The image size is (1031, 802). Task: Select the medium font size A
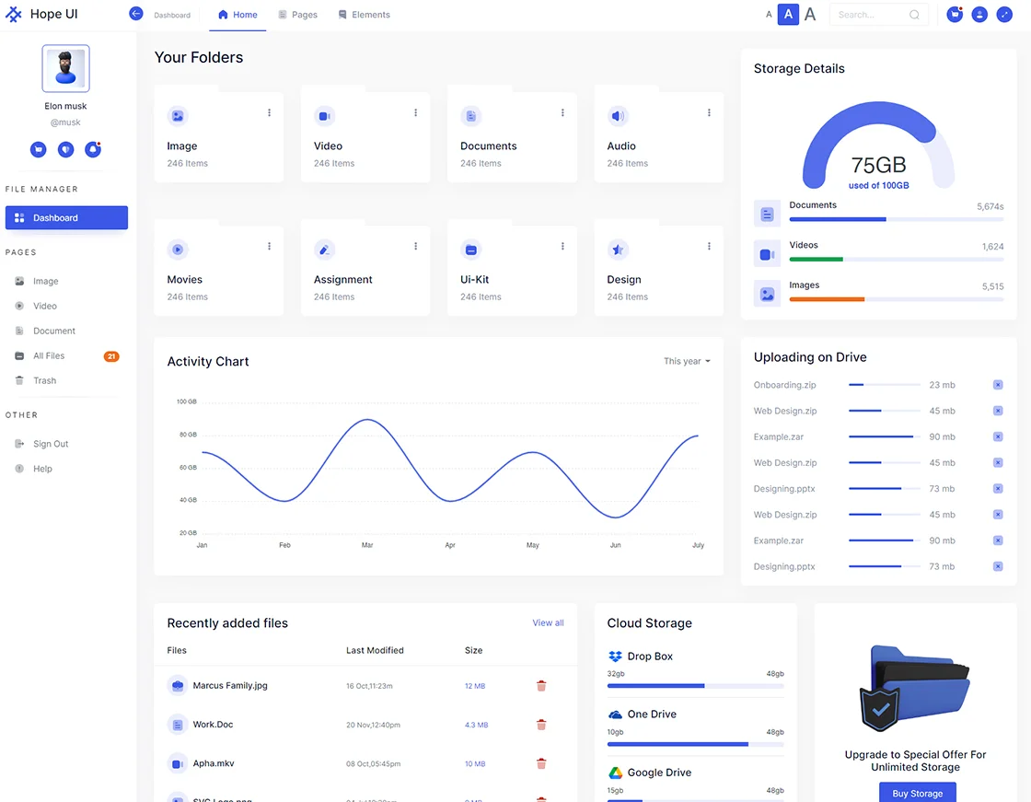pyautogui.click(x=788, y=15)
